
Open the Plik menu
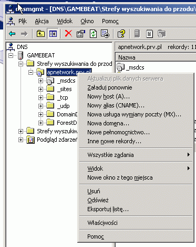tap(23, 21)
